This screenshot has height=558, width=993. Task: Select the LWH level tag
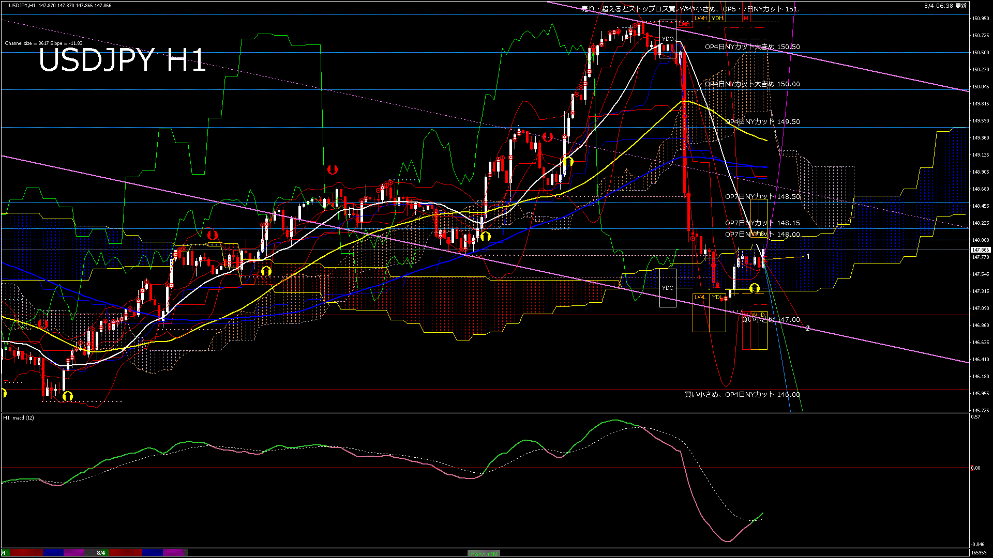tap(701, 18)
